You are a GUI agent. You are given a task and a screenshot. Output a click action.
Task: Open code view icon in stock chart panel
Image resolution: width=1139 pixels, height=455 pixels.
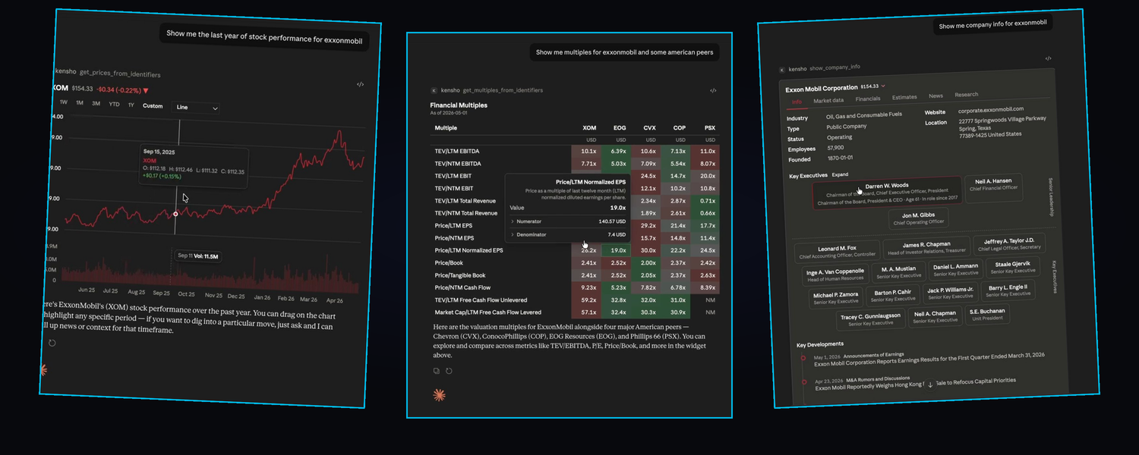point(360,84)
